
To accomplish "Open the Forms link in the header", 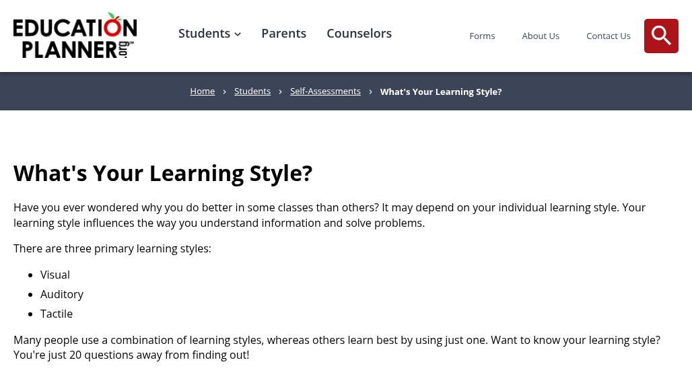I will click(x=482, y=36).
